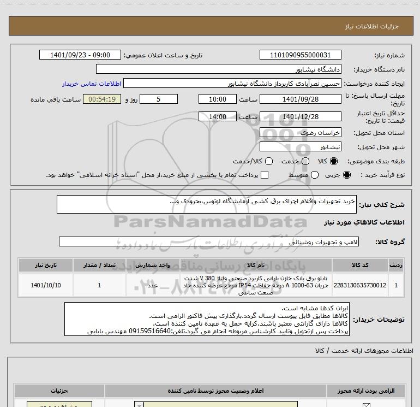The image size is (420, 407).
Task: Select the کالا radio button
Action: [x=334, y=161]
